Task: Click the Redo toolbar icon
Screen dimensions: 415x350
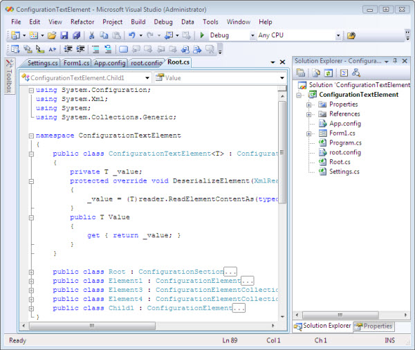Action: [x=150, y=35]
